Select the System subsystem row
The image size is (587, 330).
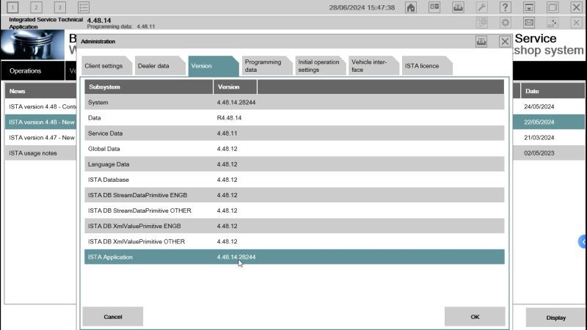294,102
